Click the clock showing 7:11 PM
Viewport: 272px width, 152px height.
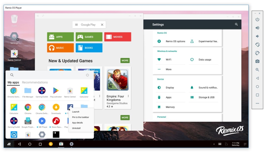[x=236, y=144]
